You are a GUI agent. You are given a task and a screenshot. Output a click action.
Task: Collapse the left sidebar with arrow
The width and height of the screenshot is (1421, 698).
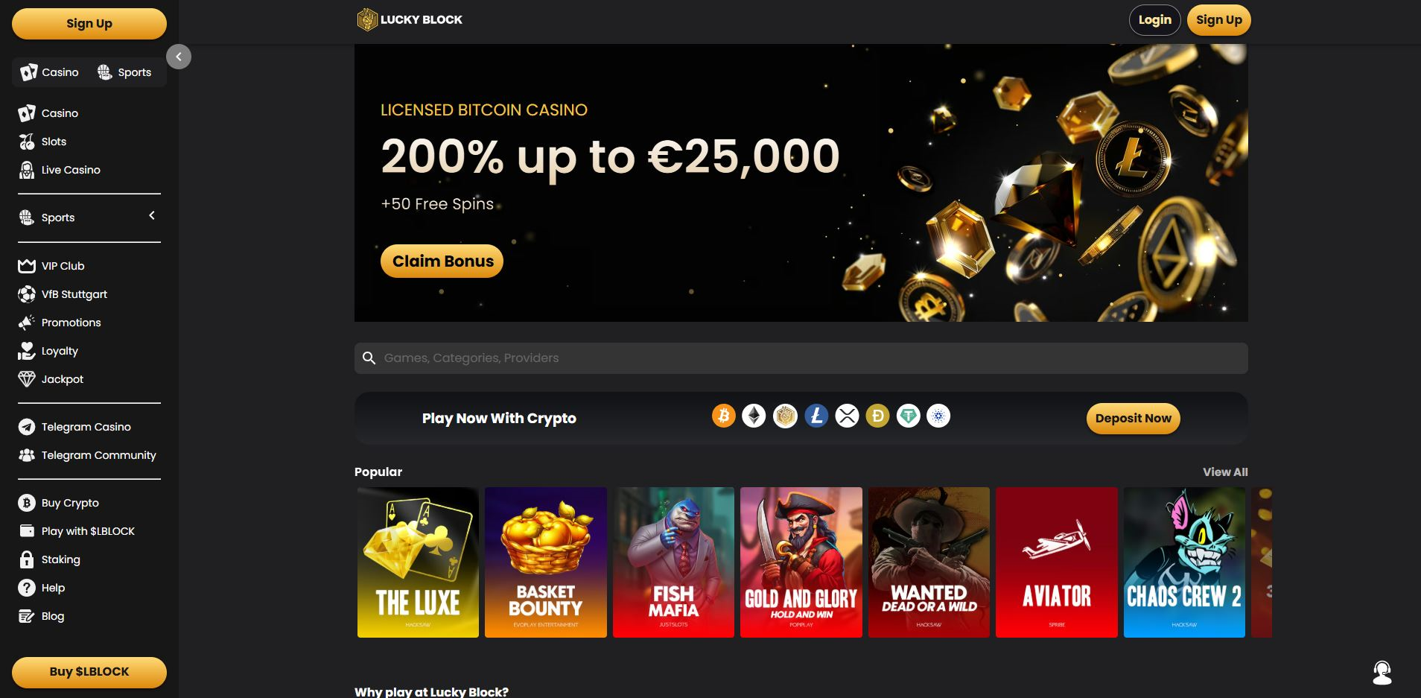point(179,57)
